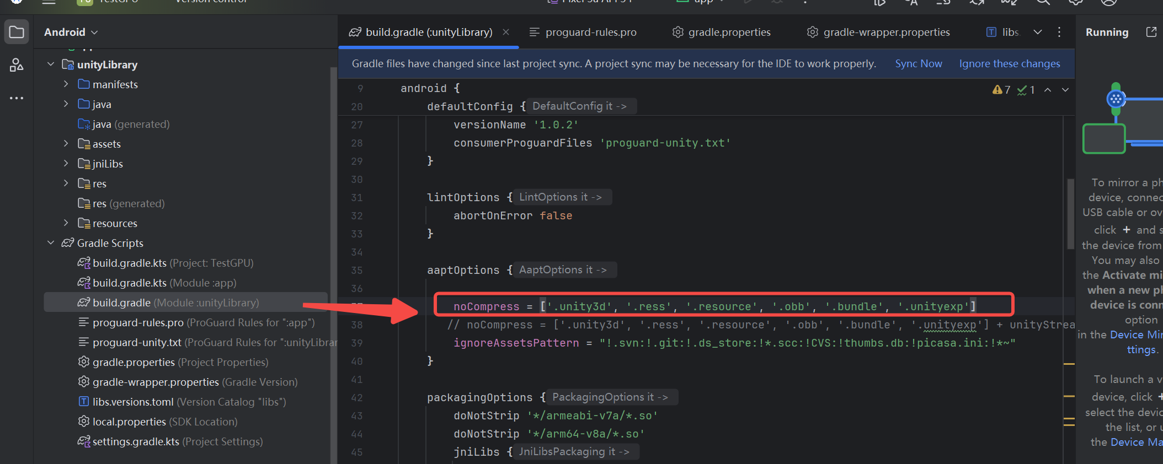
Task: Click the toml file icon on the libs tab
Action: (x=991, y=32)
